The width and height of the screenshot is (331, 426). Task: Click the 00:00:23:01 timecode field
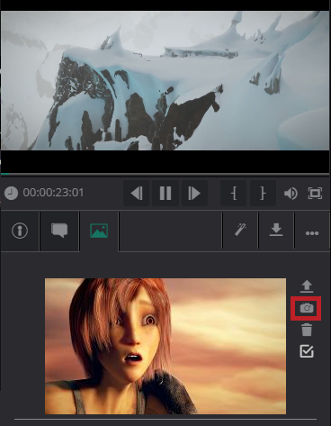click(x=53, y=193)
